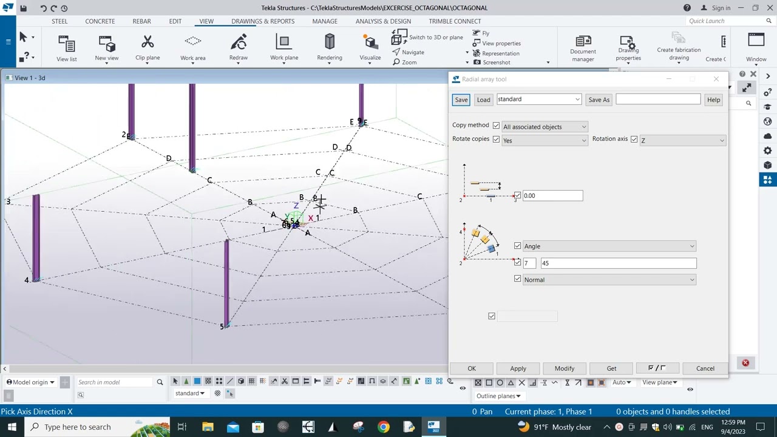The image size is (777, 437).
Task: Open the Document manager
Action: click(583, 49)
